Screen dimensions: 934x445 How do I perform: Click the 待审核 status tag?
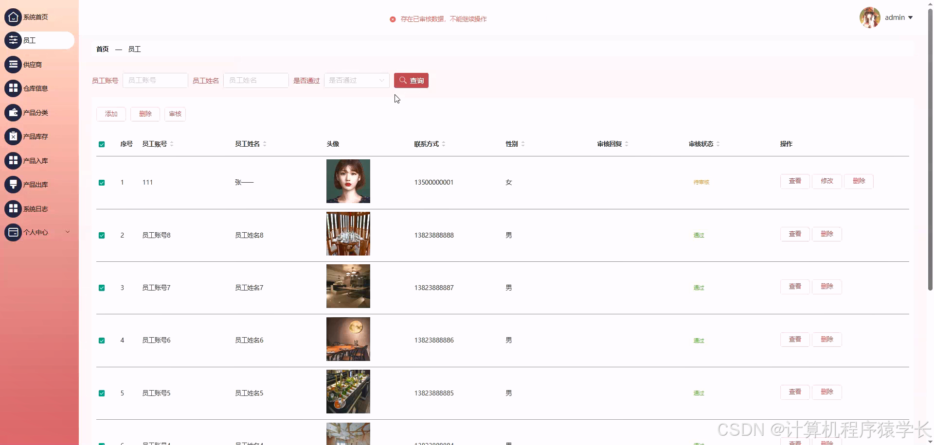701,182
